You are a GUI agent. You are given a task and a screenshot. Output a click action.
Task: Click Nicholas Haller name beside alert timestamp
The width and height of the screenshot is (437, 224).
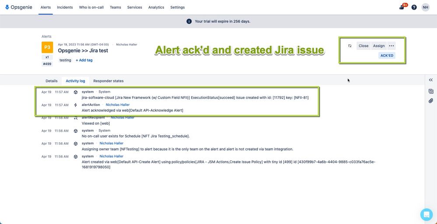pos(126,45)
